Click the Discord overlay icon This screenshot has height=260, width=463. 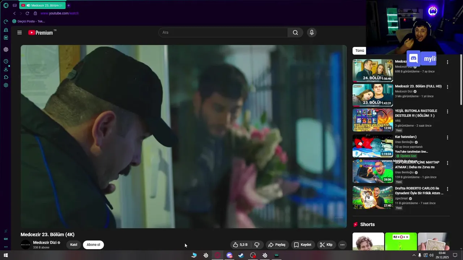pyautogui.click(x=413, y=58)
